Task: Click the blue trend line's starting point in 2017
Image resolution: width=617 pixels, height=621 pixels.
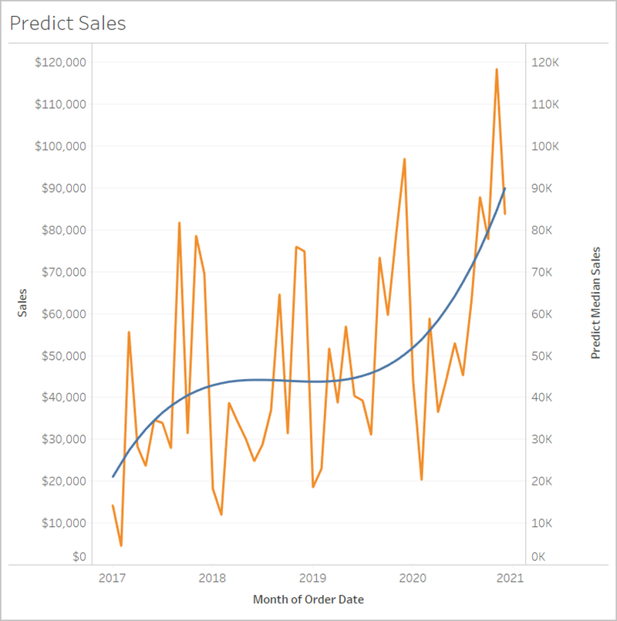Action: coord(113,477)
